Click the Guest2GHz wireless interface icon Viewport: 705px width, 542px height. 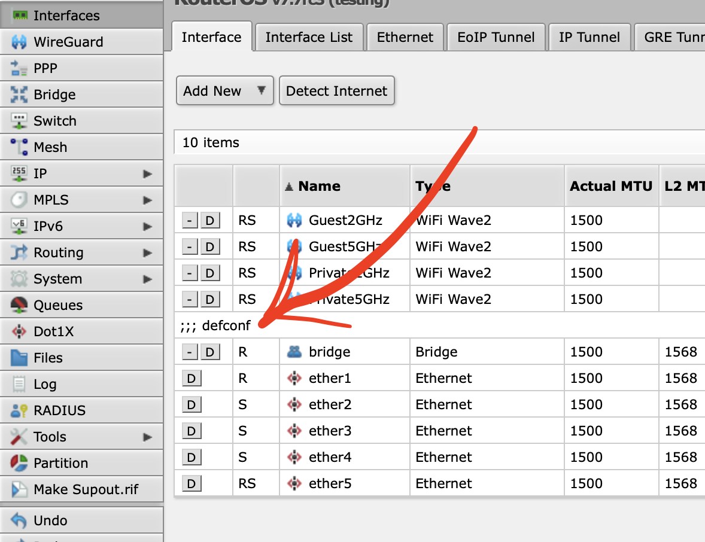tap(294, 220)
